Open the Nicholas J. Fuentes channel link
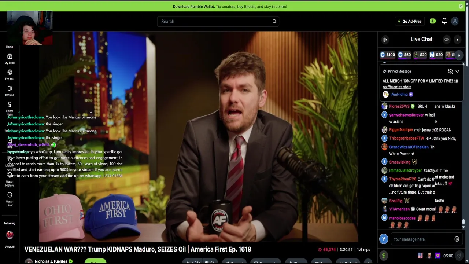This screenshot has width=469, height=264. tap(51, 261)
